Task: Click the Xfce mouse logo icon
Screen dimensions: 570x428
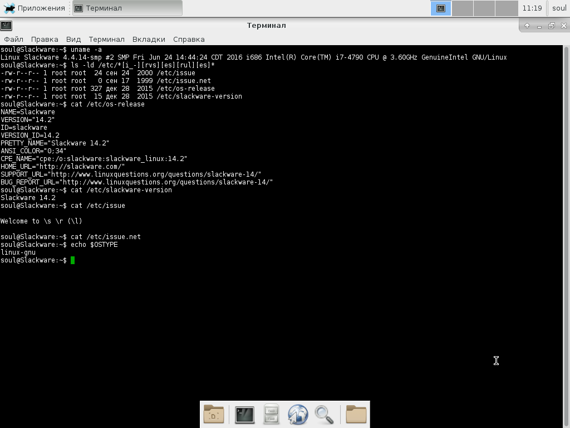Action: pyautogui.click(x=9, y=8)
